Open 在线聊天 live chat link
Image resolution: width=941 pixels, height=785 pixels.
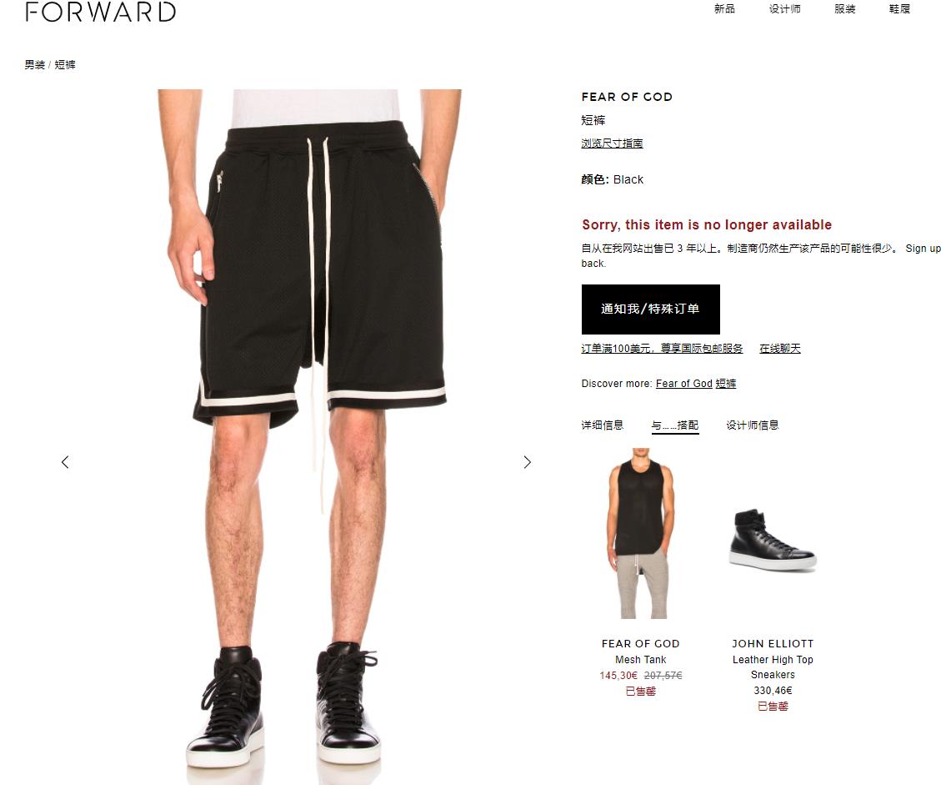(x=779, y=349)
